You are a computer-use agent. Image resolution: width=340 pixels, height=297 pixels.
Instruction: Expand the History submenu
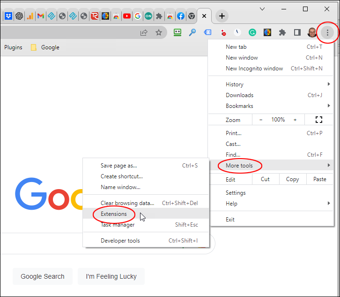271,84
